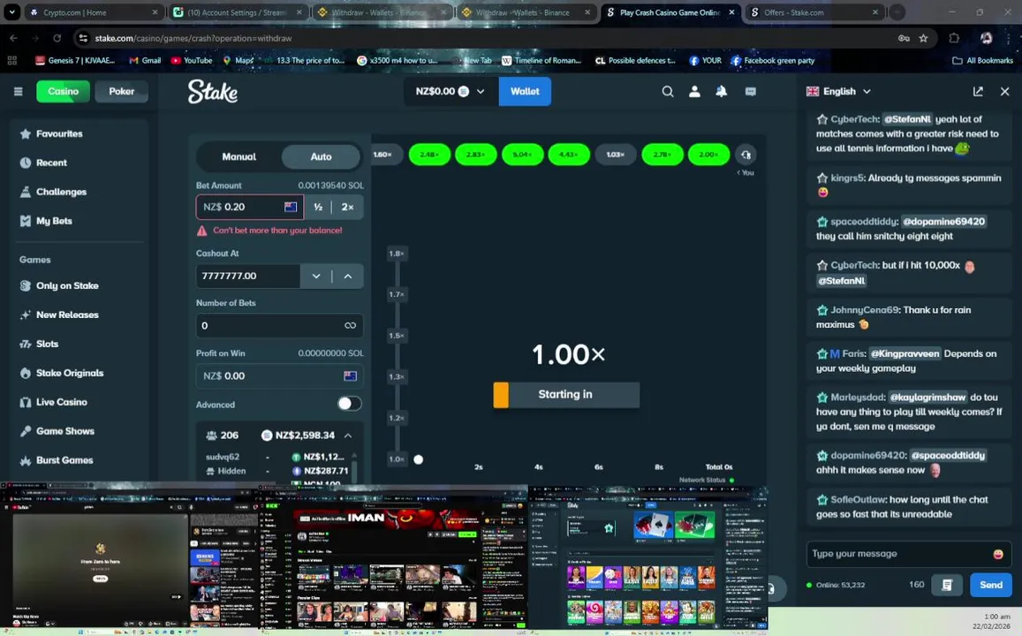
Task: Increase the Cashout At value
Action: click(348, 276)
